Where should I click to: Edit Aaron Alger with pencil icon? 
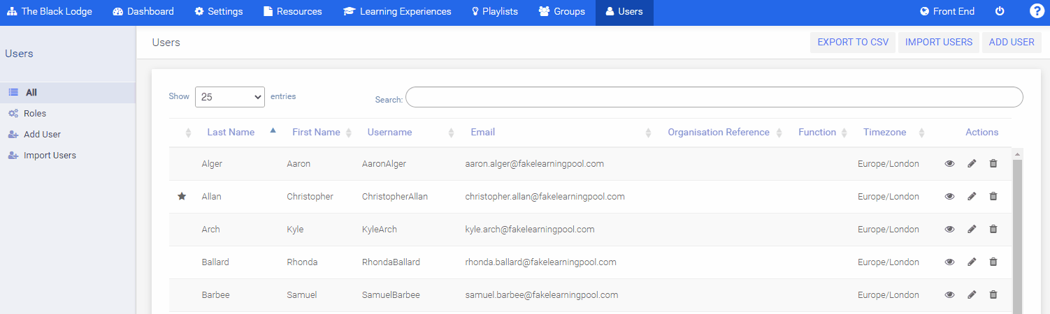pyautogui.click(x=972, y=163)
